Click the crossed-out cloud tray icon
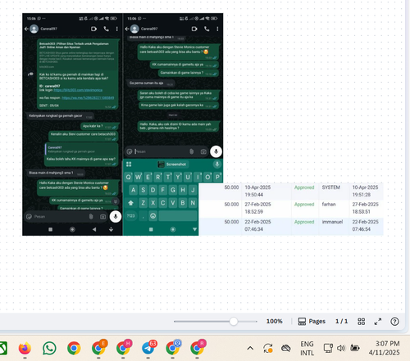The height and width of the screenshot is (361, 410). [x=286, y=348]
